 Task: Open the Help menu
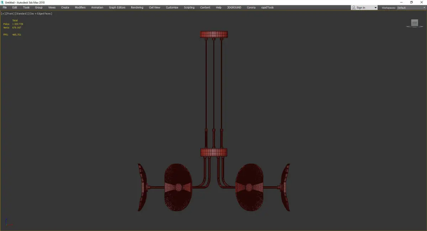218,7
